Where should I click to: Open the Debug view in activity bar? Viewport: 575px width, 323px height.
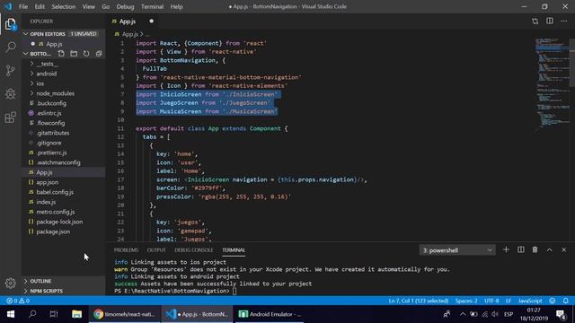point(10,93)
